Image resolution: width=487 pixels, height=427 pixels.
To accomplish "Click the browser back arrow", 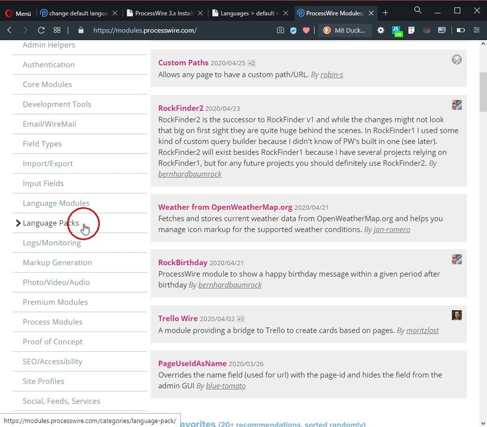I will (x=10, y=30).
